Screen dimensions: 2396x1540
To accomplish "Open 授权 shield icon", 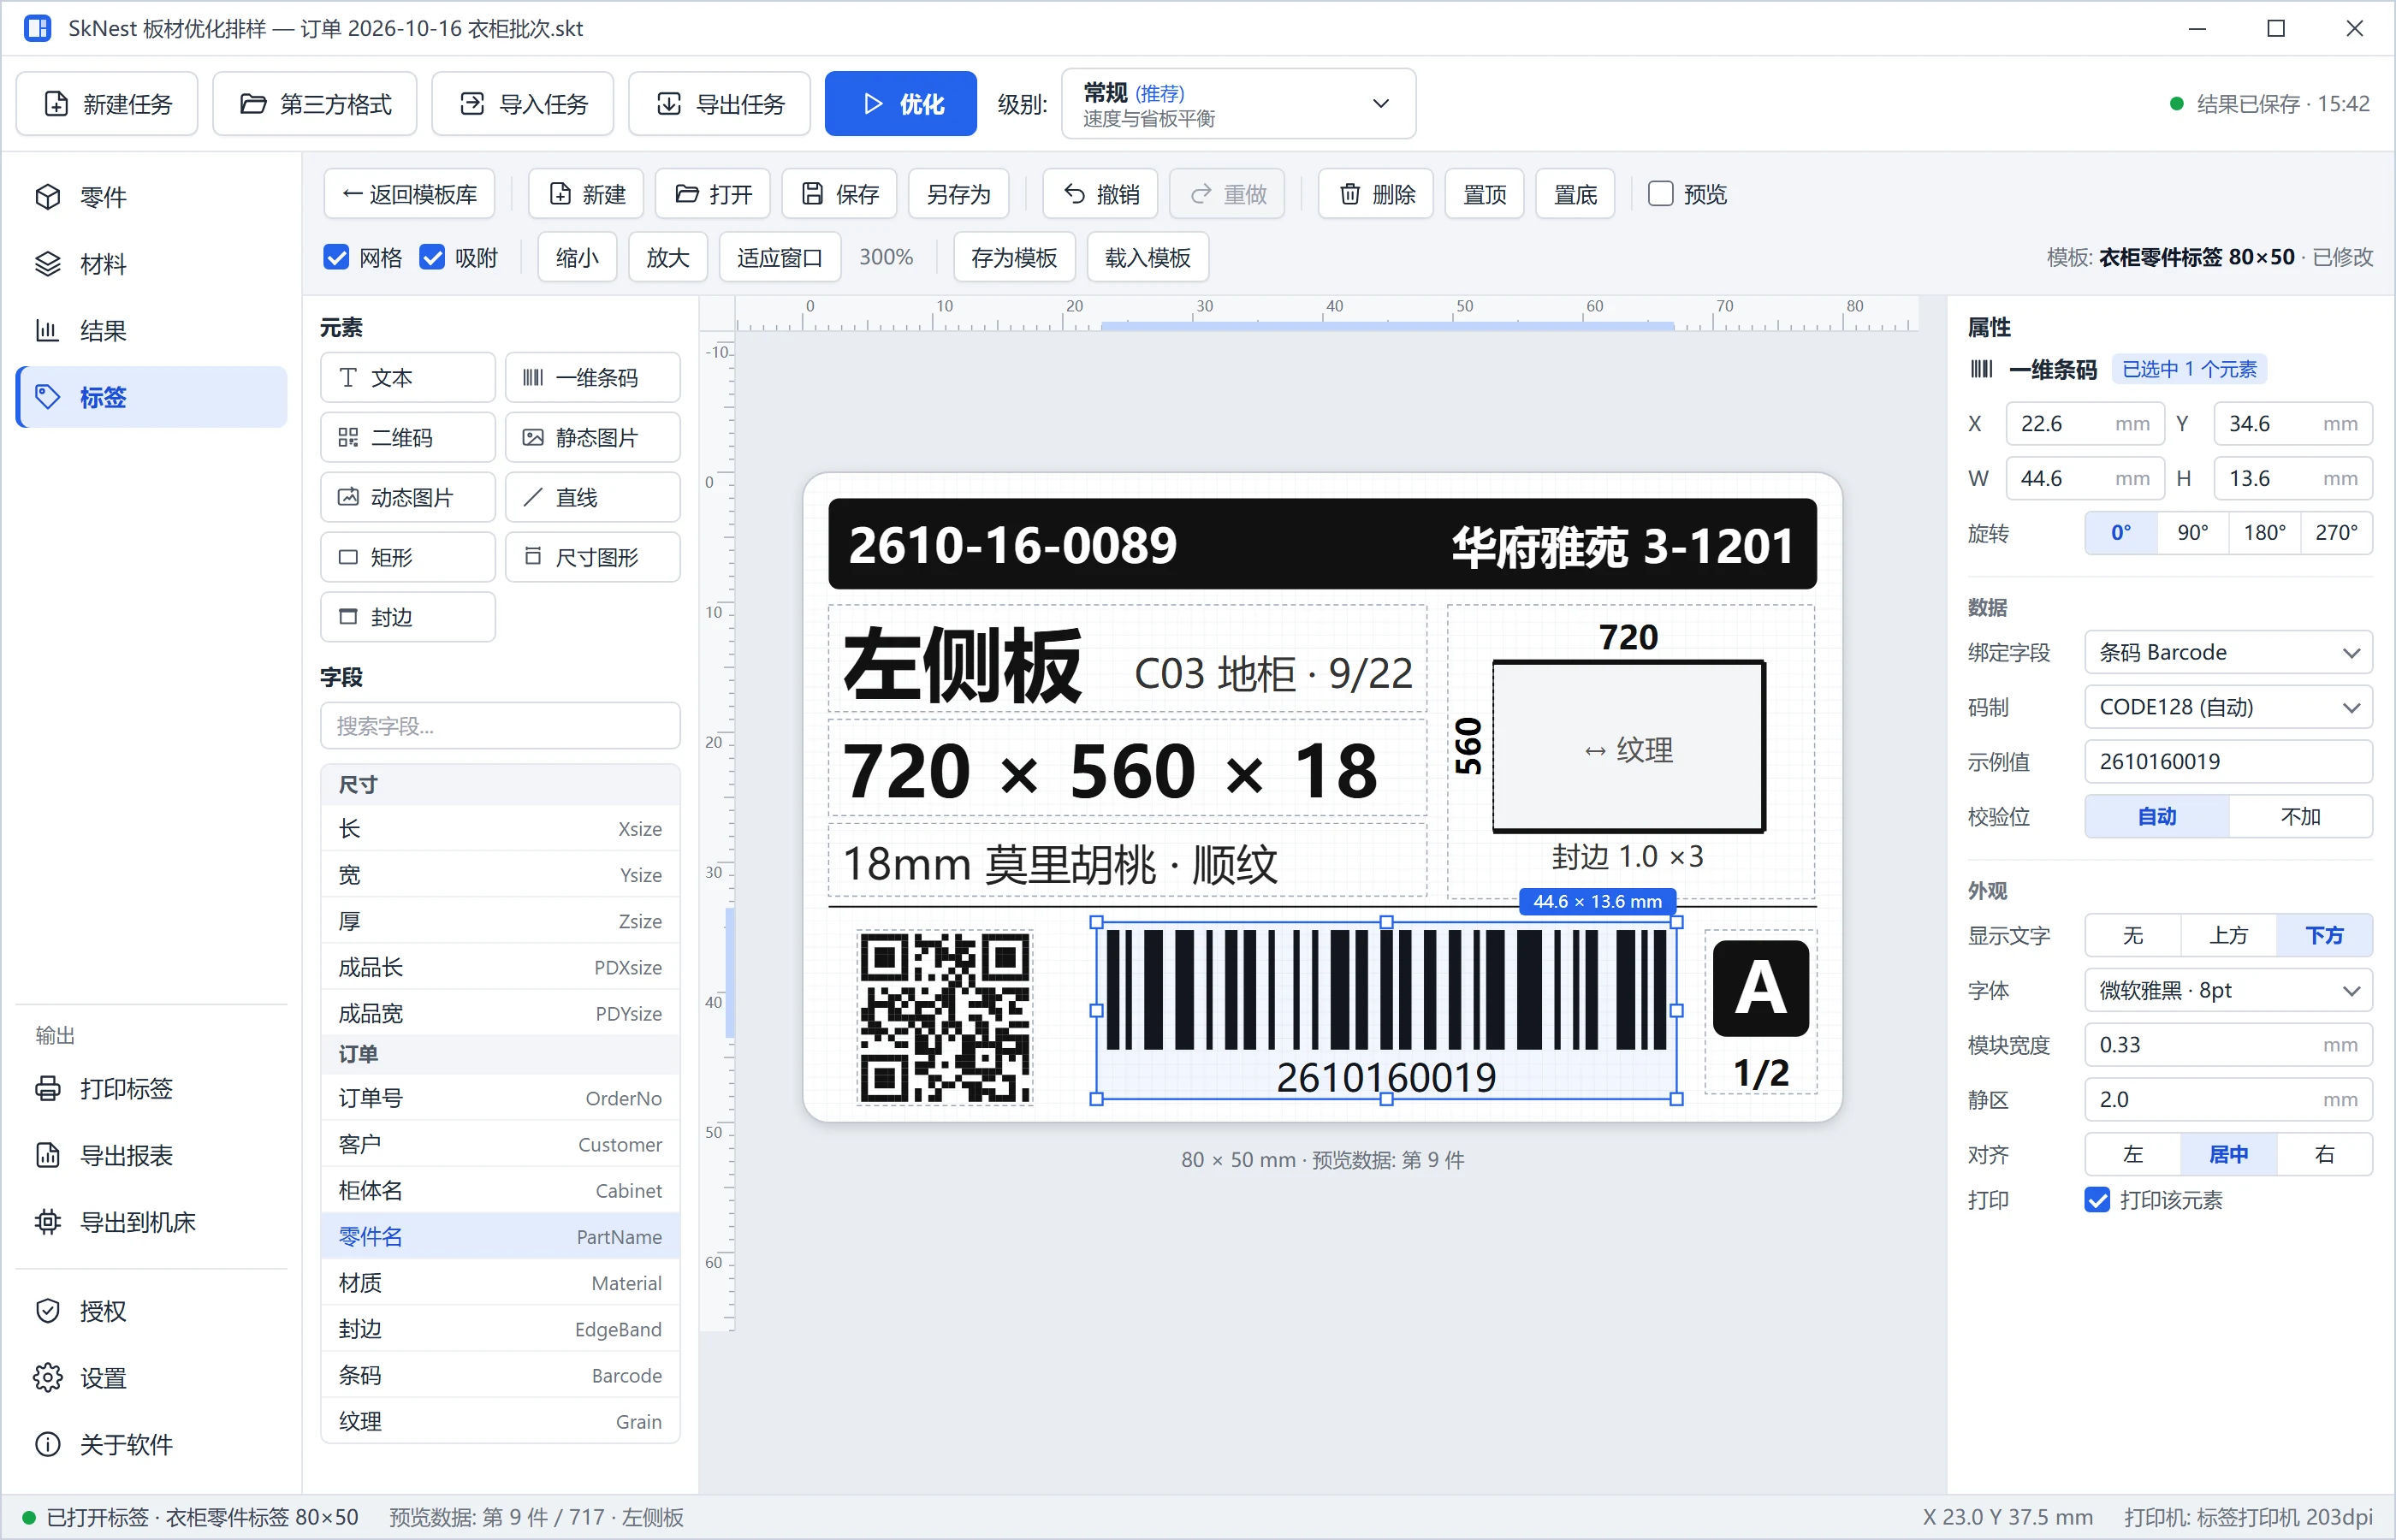I will [48, 1311].
